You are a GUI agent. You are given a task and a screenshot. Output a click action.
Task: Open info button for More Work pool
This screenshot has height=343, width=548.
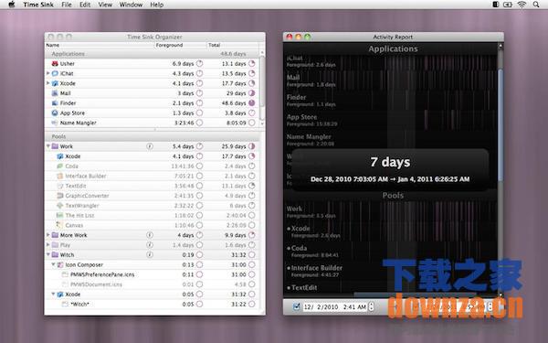[x=150, y=235]
